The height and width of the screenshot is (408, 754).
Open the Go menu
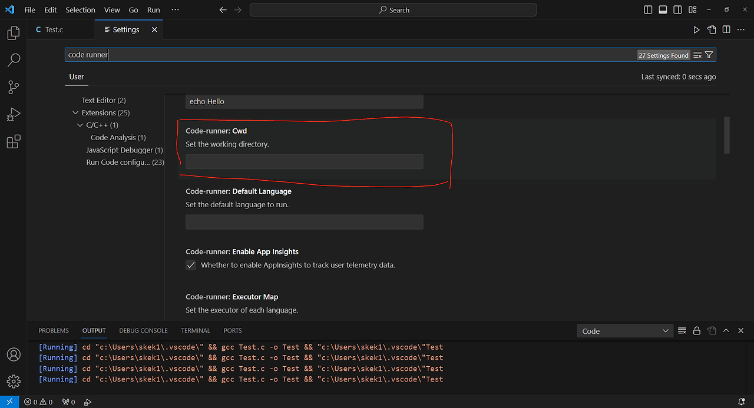tap(134, 10)
